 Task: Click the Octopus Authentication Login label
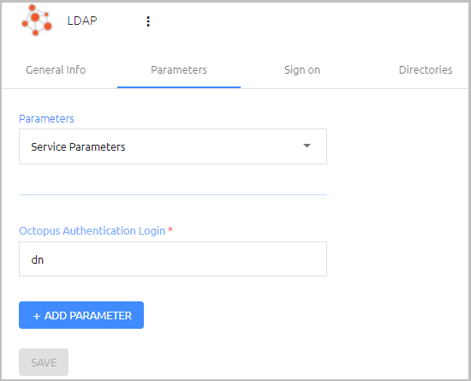click(x=92, y=231)
